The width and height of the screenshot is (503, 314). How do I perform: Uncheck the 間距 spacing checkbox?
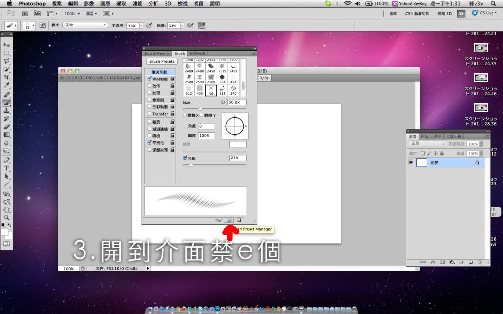pos(185,158)
